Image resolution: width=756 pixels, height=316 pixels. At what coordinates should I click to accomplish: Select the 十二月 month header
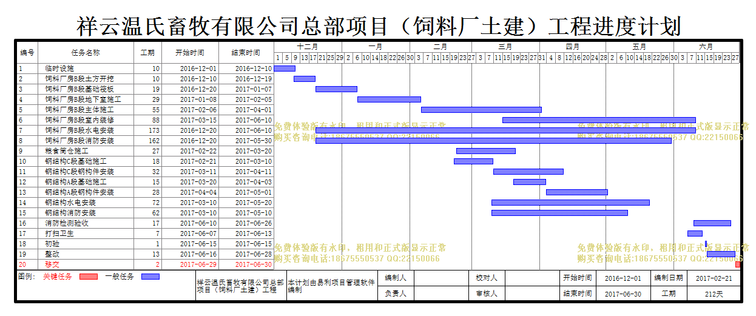pos(308,47)
